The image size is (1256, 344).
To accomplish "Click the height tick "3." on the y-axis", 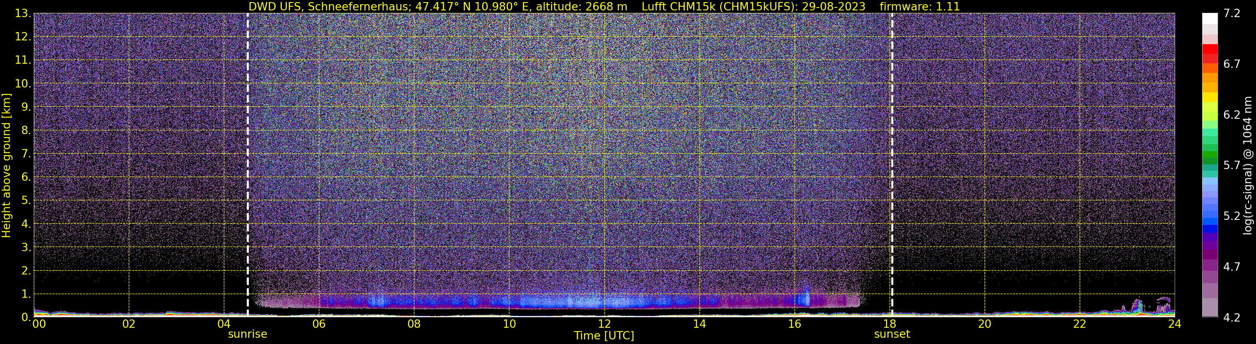I will 25,247.
